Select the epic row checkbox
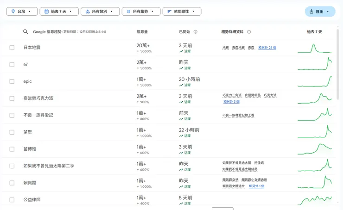The image size is (343, 210). pos(12,81)
